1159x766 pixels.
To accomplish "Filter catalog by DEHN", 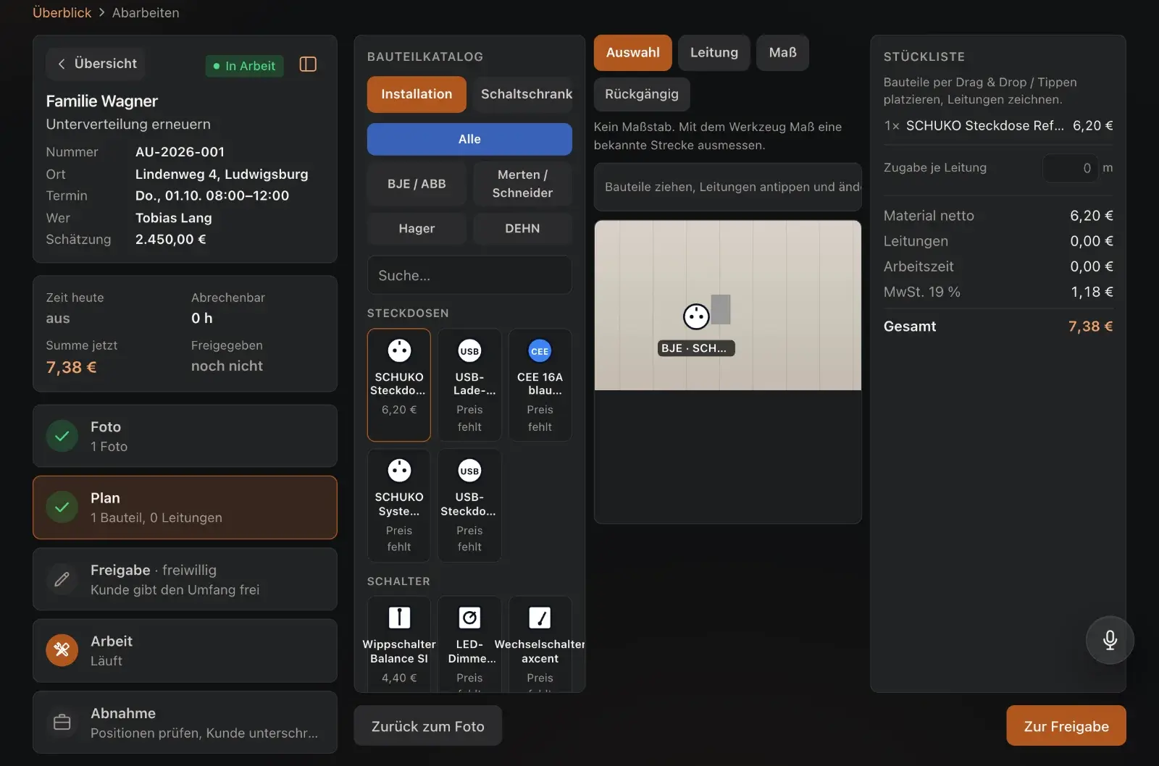I will [522, 229].
